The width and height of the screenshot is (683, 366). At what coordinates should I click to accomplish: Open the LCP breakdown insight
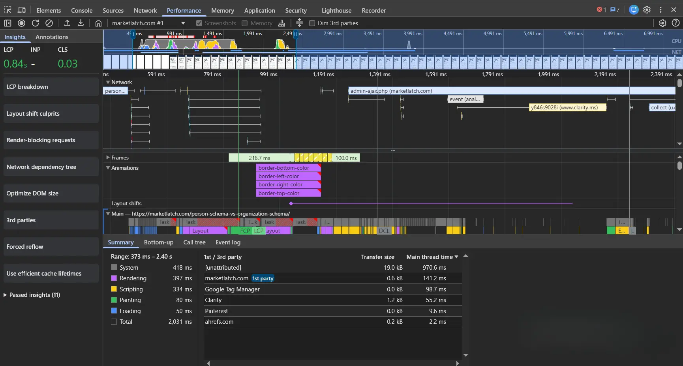[x=51, y=86]
